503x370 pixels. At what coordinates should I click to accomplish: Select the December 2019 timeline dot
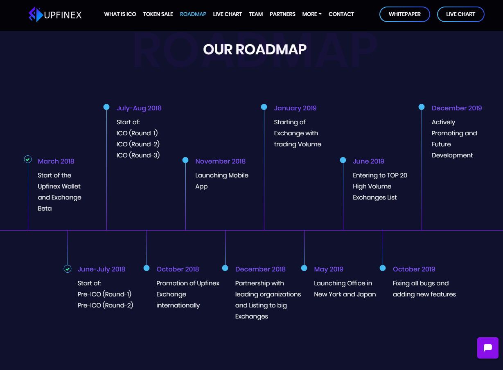[422, 107]
